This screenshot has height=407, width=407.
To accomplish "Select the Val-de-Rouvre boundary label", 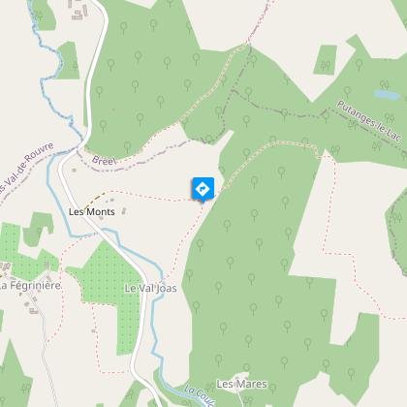I will click(x=26, y=168).
